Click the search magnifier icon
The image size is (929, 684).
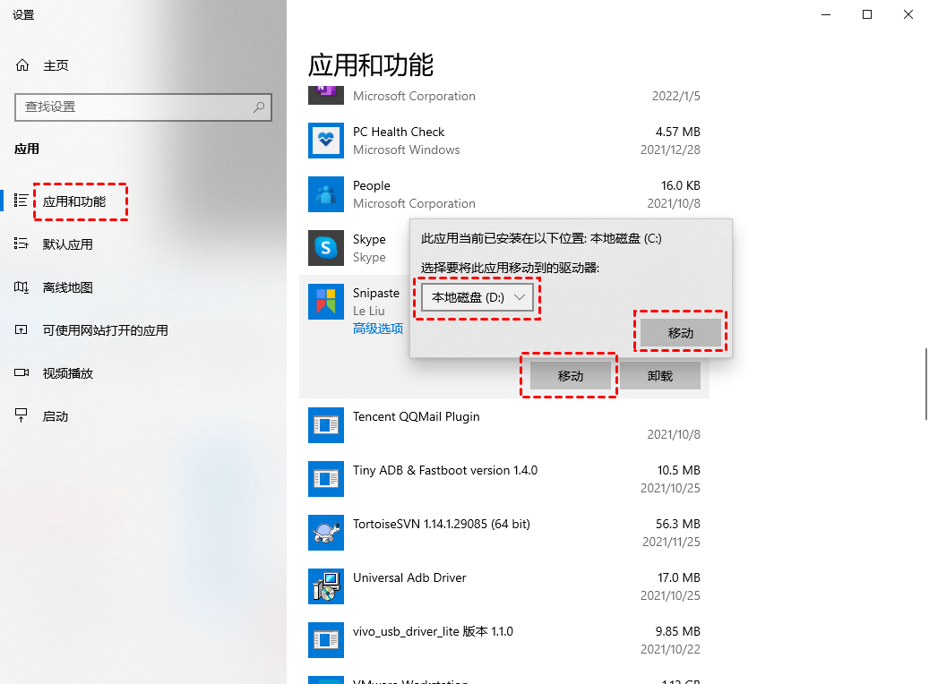pyautogui.click(x=259, y=107)
